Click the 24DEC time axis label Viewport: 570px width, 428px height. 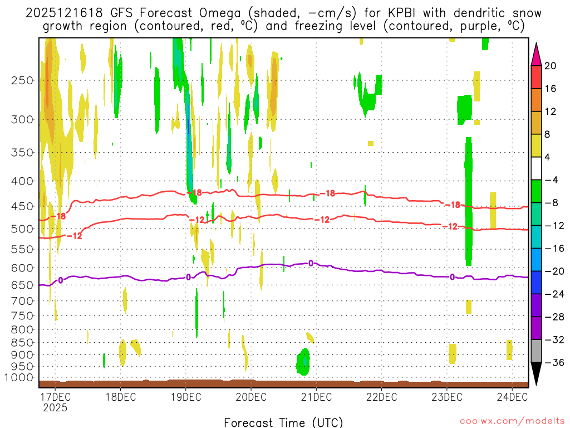(512, 397)
